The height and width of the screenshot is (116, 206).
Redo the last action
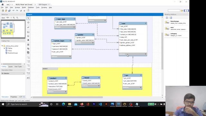coord(17,11)
